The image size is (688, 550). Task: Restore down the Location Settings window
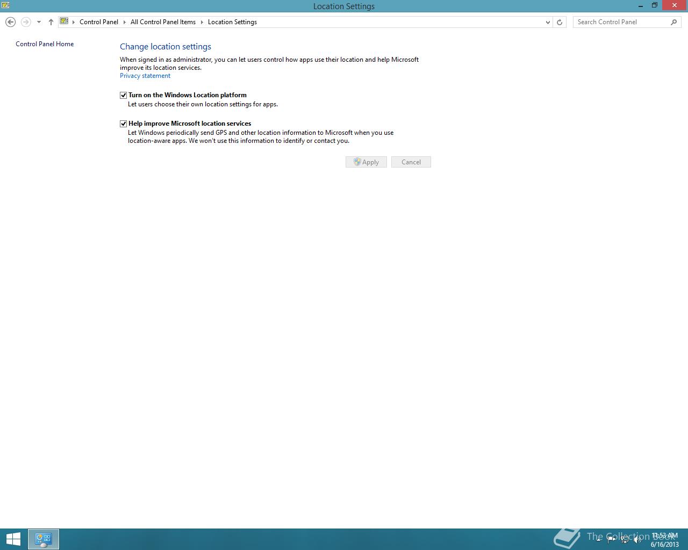pyautogui.click(x=655, y=6)
